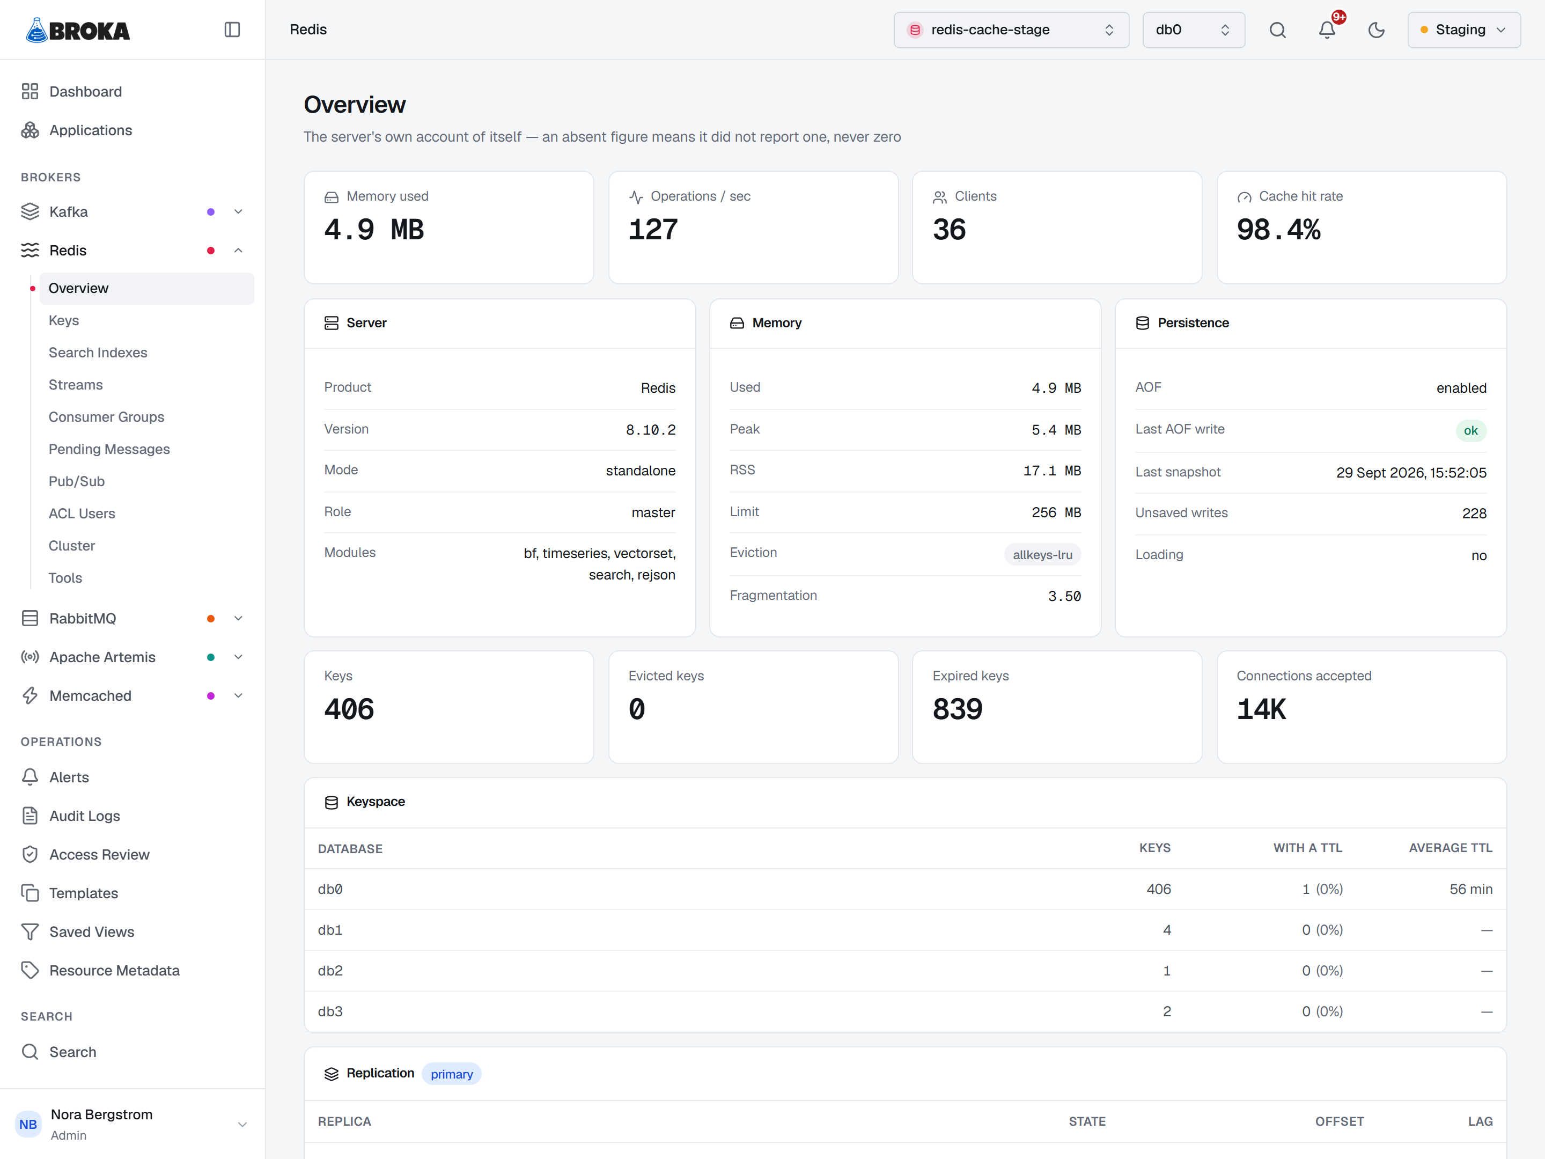This screenshot has width=1545, height=1159.
Task: Click the db0 row in the Keyspace table
Action: [904, 889]
